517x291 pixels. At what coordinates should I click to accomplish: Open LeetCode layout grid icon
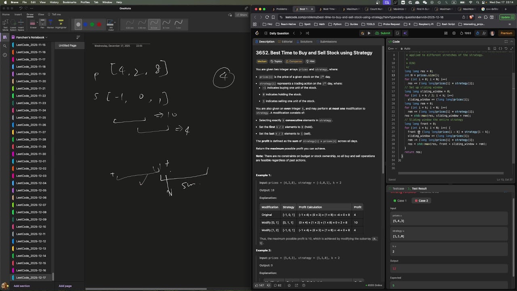tap(446, 33)
